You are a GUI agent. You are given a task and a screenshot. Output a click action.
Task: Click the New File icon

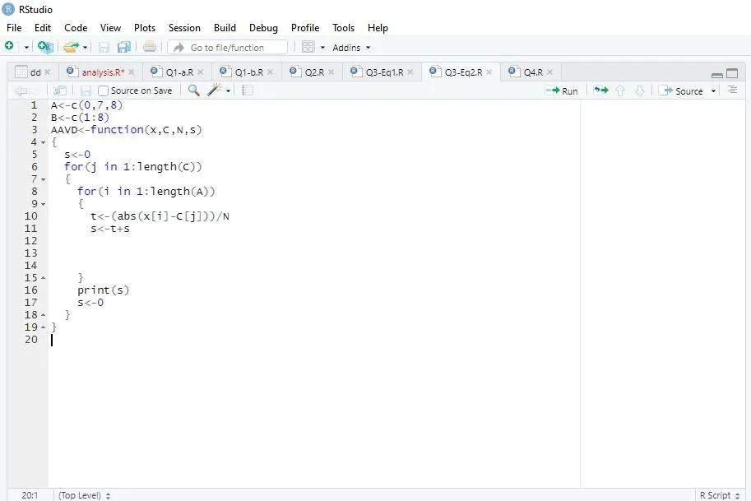click(11, 47)
